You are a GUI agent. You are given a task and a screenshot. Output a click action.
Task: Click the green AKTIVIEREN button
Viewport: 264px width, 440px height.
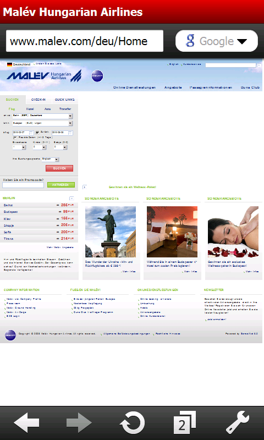[x=61, y=185]
